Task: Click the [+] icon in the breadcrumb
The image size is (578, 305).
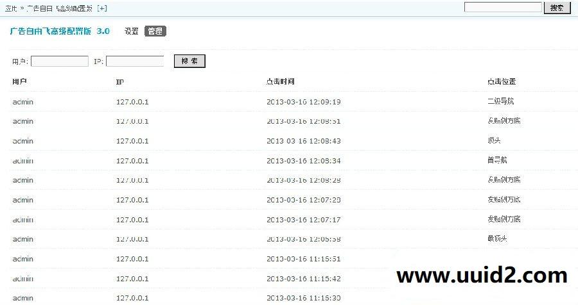Action: tap(102, 8)
